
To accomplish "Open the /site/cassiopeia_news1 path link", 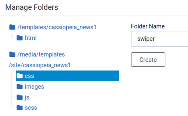I will (x=40, y=65).
